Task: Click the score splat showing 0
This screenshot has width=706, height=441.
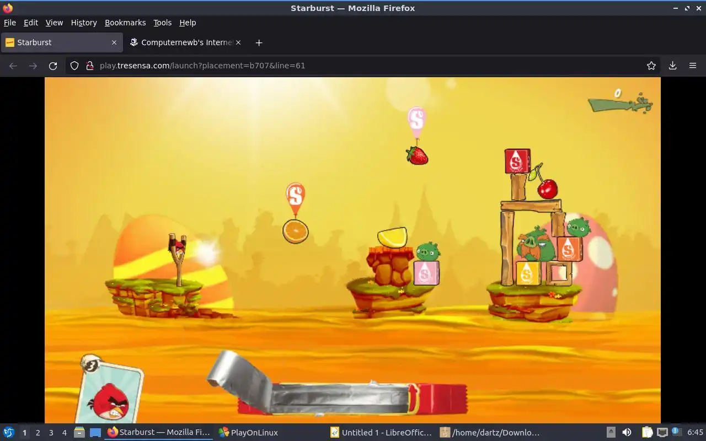Action: point(620,101)
